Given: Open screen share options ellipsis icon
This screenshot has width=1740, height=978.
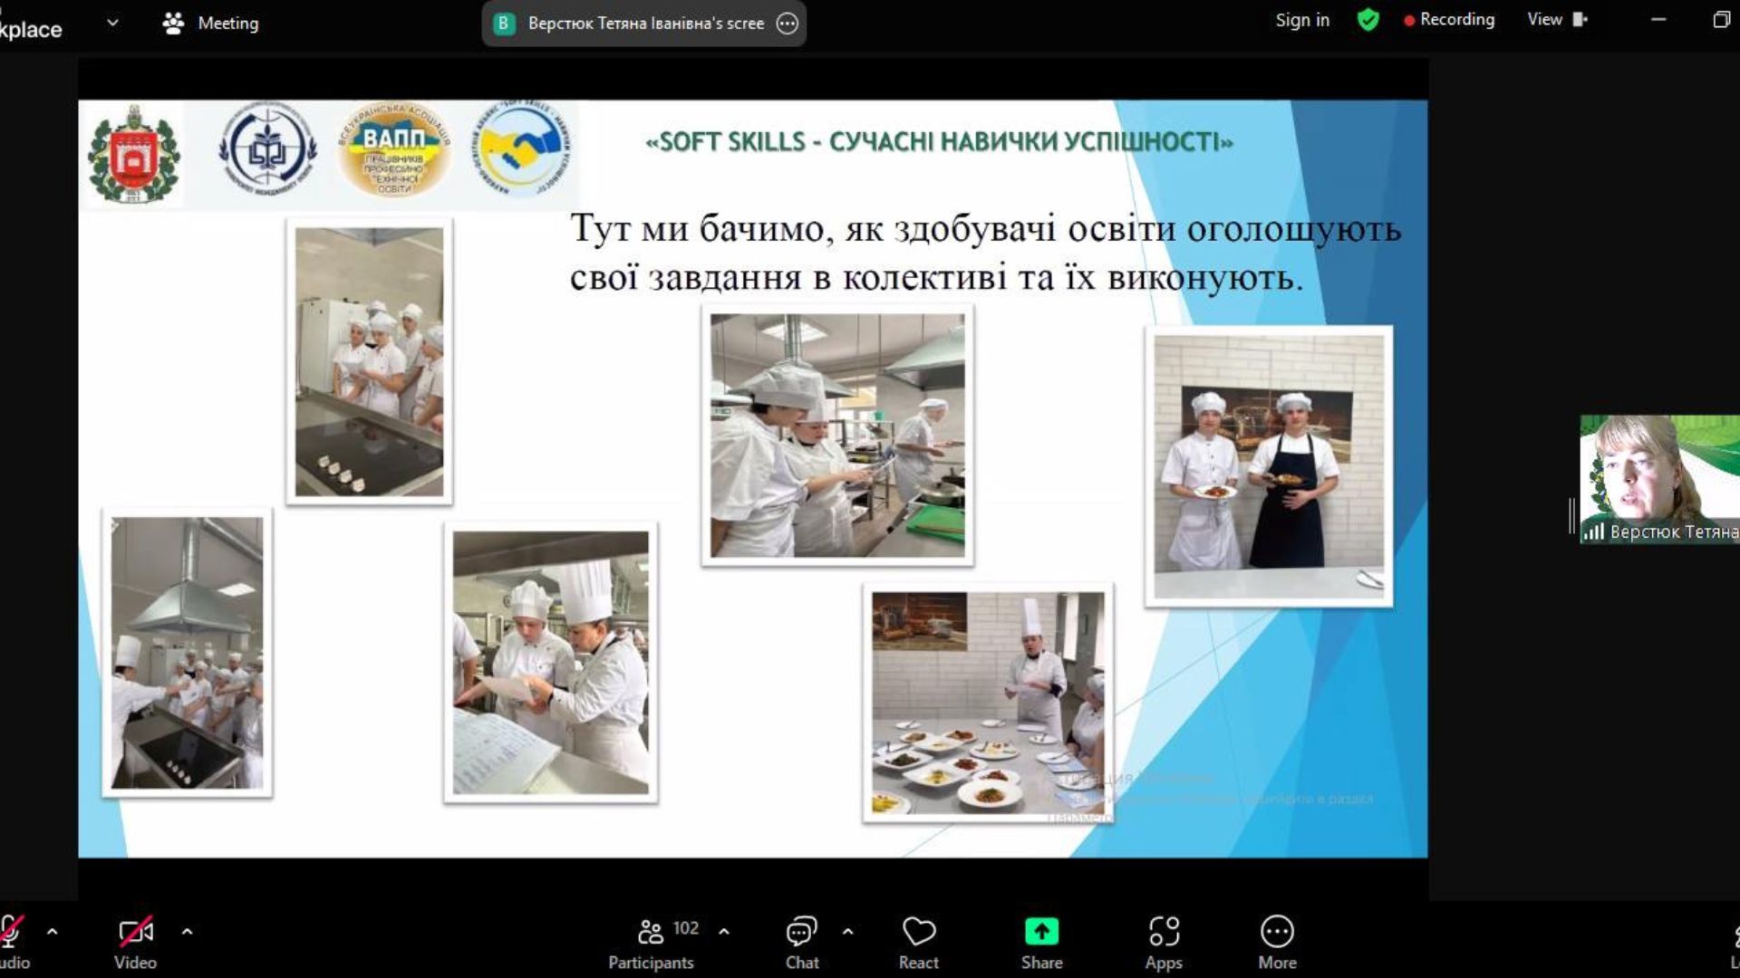Looking at the screenshot, I should (x=788, y=24).
